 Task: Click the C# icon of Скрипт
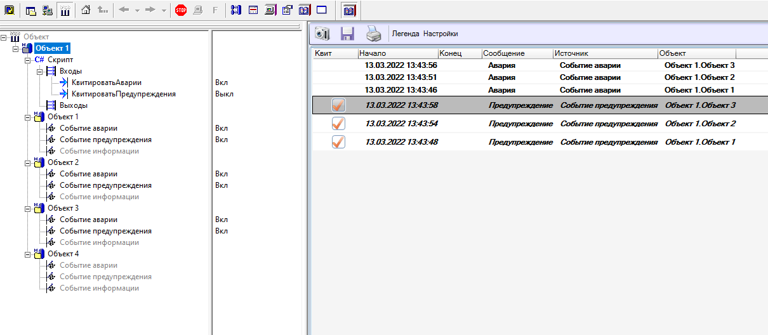point(39,60)
